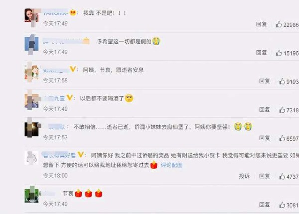Viewport: 299px width, 214px height.
Task: Click thumbs-up on the 15196-like comment
Action: [279, 53]
